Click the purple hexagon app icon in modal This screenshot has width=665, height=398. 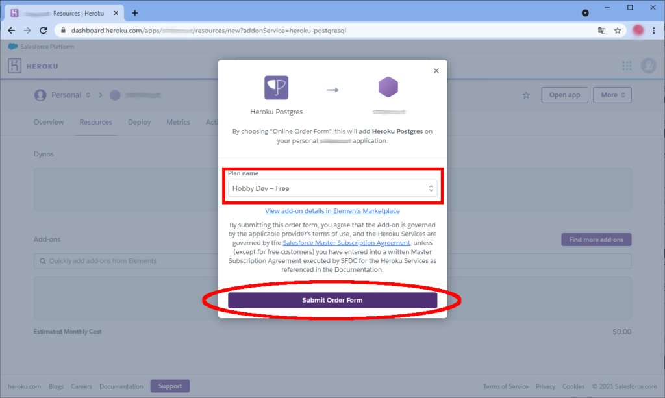(x=388, y=88)
